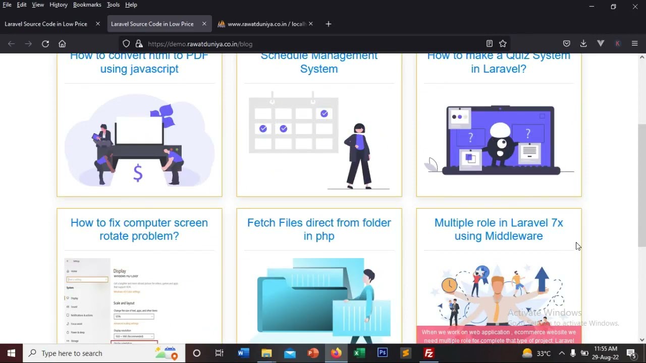Click the printer illustration thumbnail
The height and width of the screenshot is (363, 646).
[x=139, y=141]
